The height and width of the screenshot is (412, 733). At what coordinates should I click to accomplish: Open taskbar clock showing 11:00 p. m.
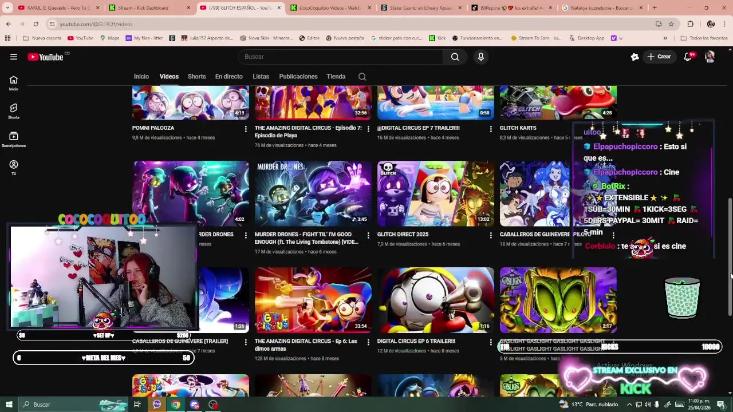(700, 405)
